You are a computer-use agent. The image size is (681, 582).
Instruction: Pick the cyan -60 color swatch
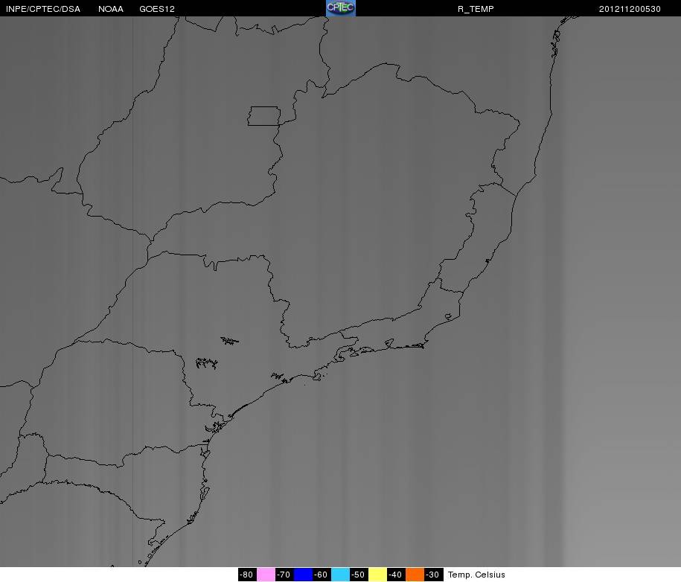[340, 574]
